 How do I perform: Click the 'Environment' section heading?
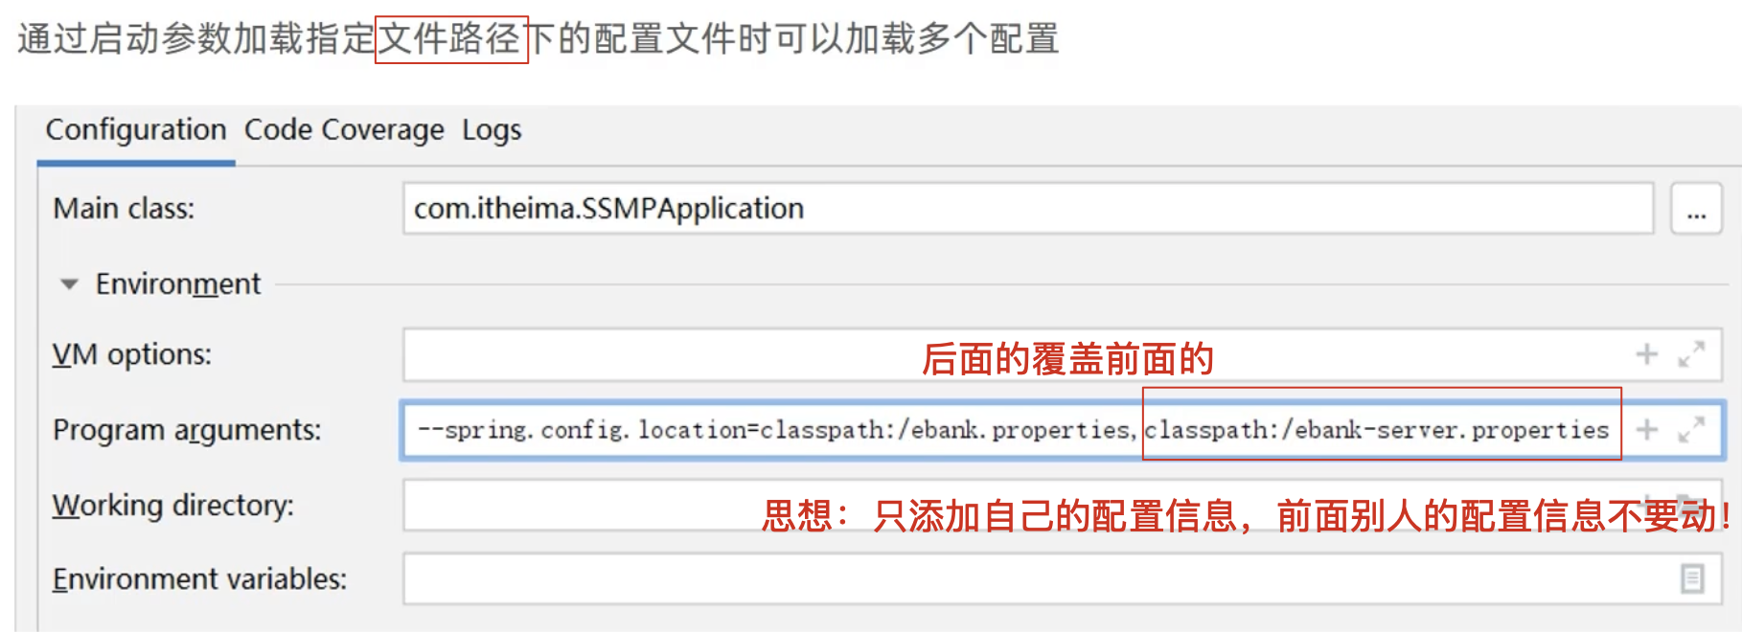point(178,284)
